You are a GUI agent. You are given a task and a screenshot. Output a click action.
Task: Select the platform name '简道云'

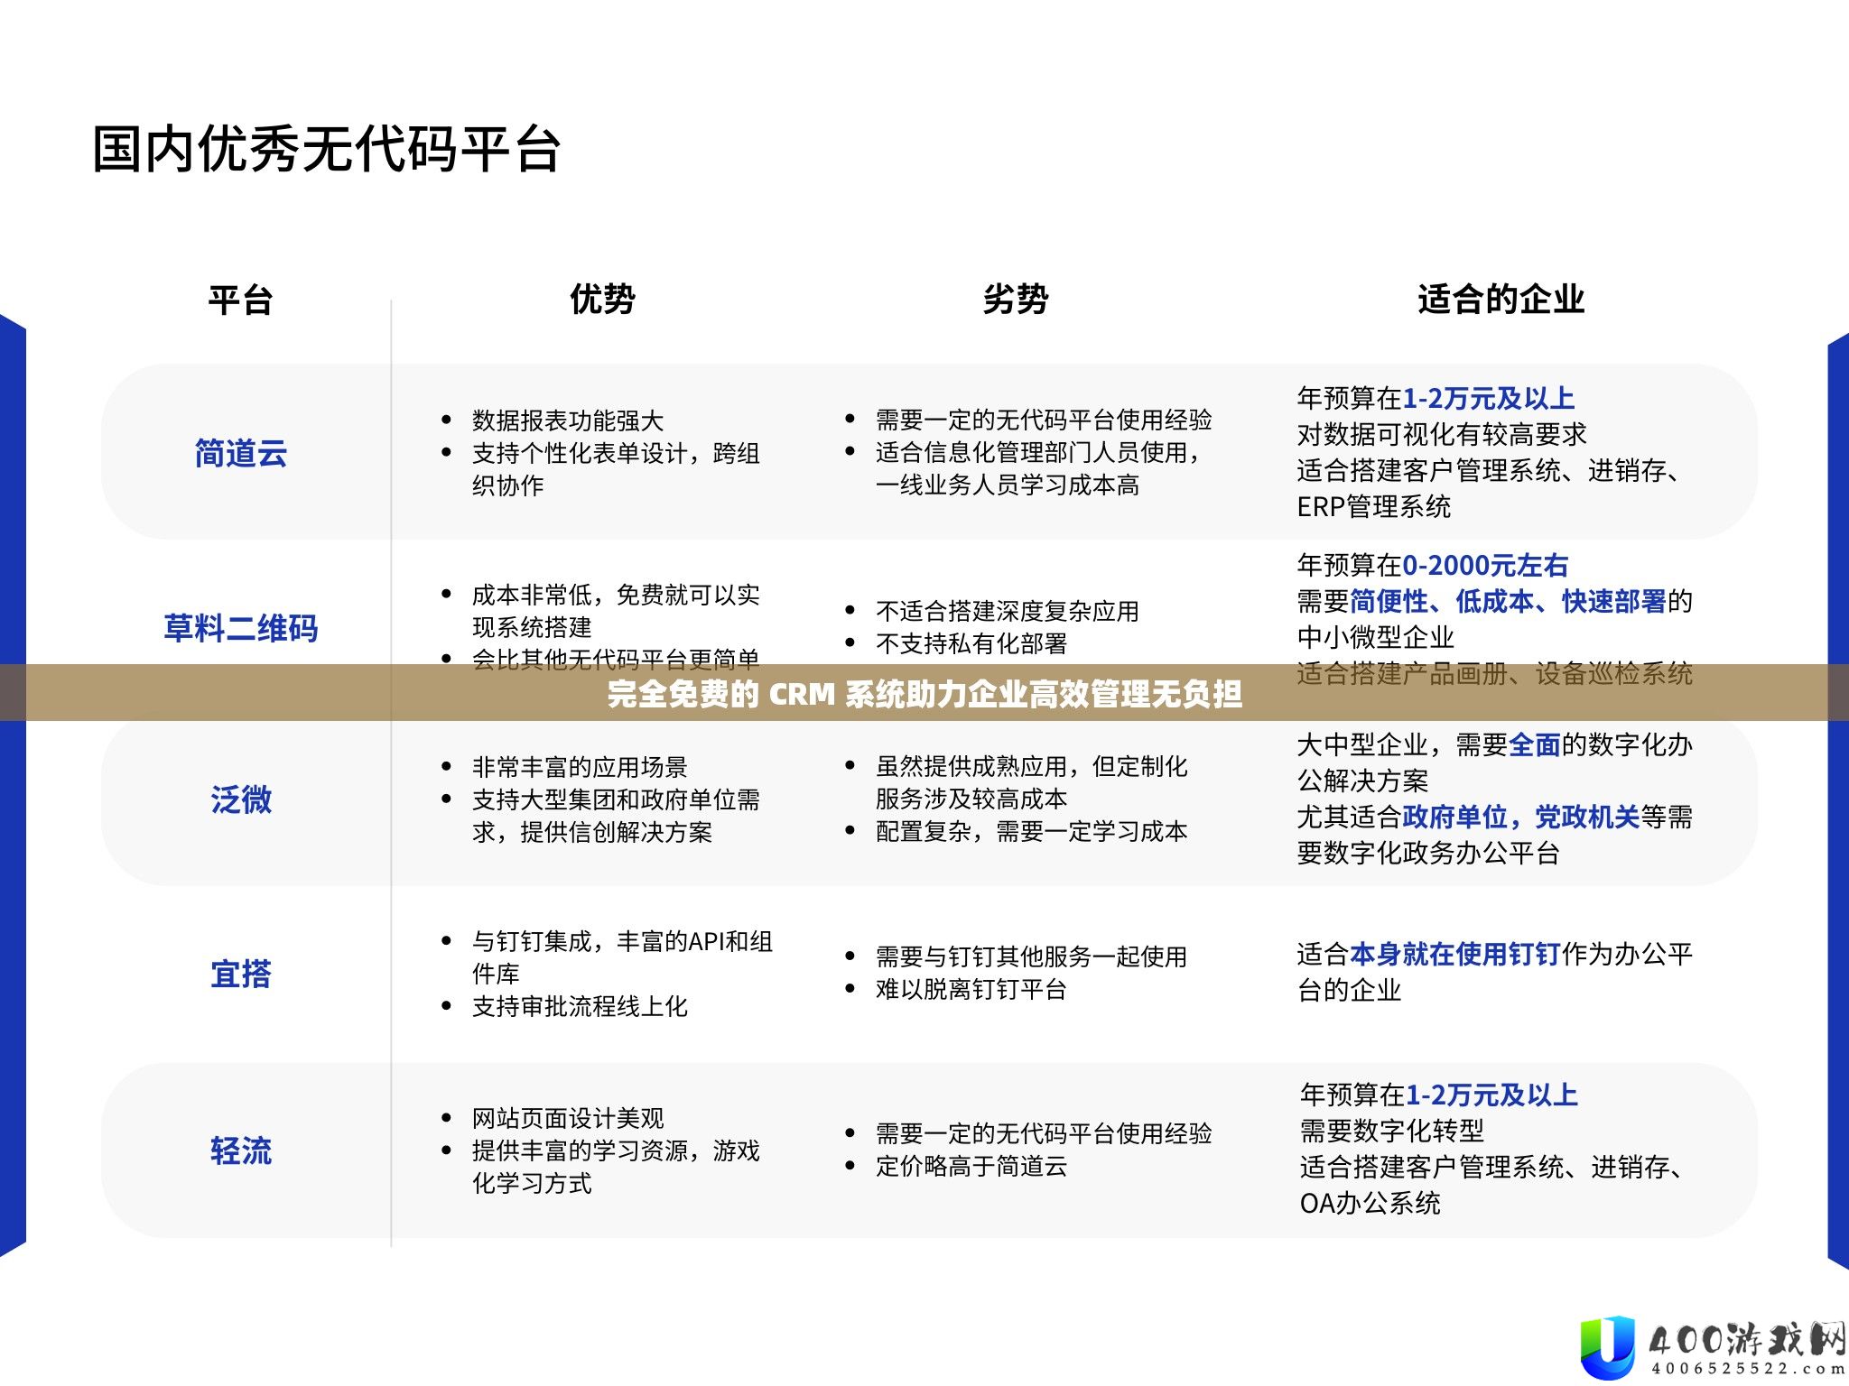coord(241,453)
